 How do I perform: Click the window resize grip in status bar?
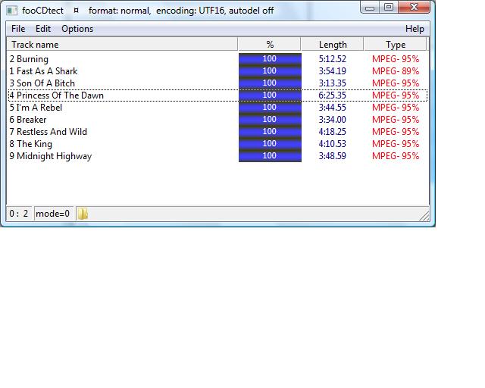pyautogui.click(x=424, y=216)
